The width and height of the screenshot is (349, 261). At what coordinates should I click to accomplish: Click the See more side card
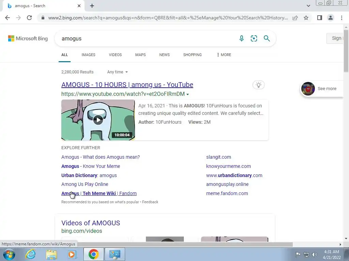tap(322, 89)
